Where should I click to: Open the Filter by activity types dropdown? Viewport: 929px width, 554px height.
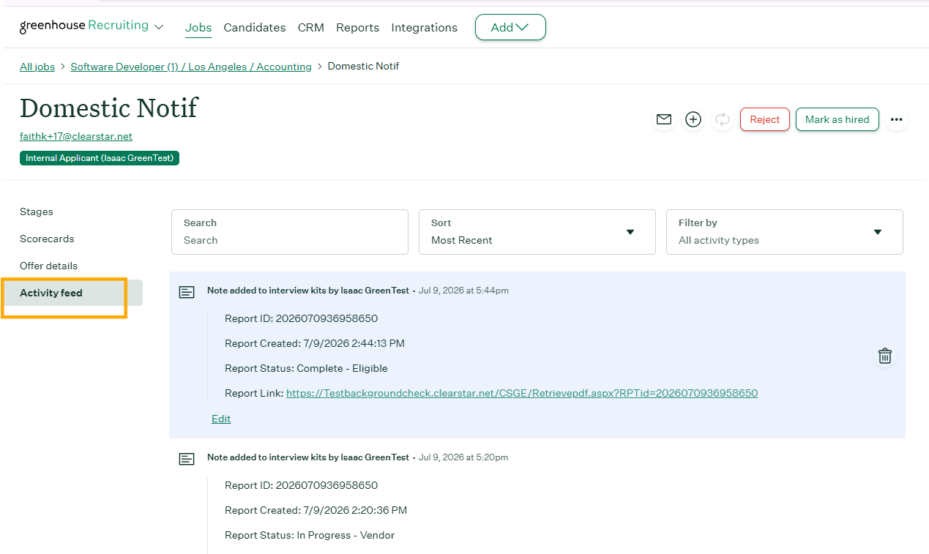(x=784, y=232)
